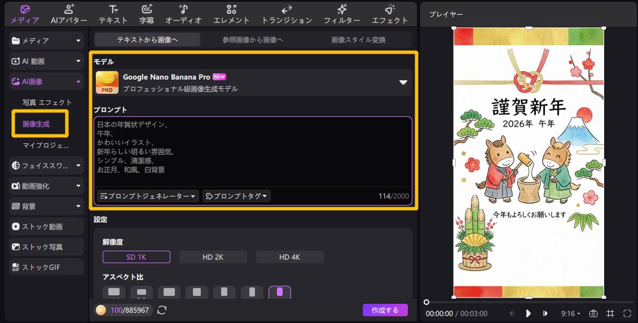Select HD 4K resolution
638x323 pixels.
point(290,257)
